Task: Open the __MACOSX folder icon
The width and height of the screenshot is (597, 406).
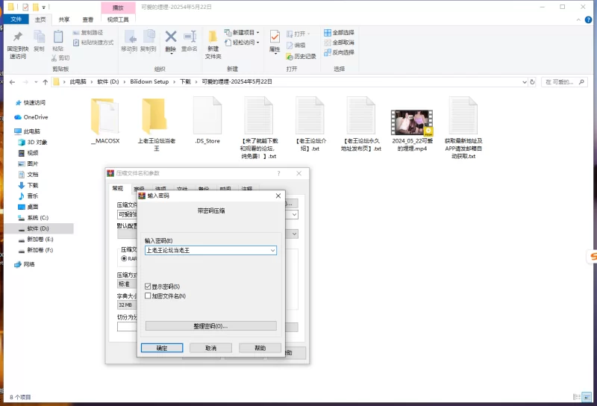Action: coord(104,117)
